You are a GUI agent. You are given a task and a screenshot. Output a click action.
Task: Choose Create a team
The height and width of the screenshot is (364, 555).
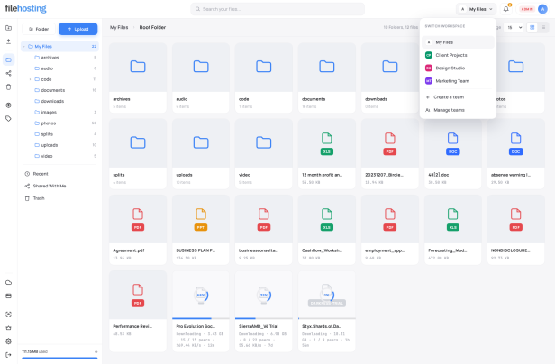[458, 97]
